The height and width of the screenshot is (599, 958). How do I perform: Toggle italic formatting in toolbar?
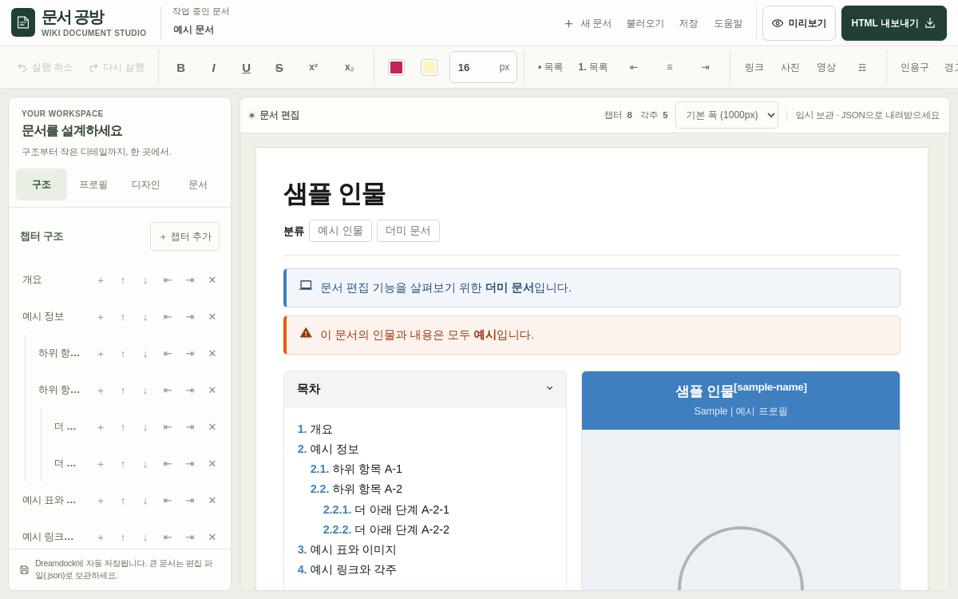(213, 67)
